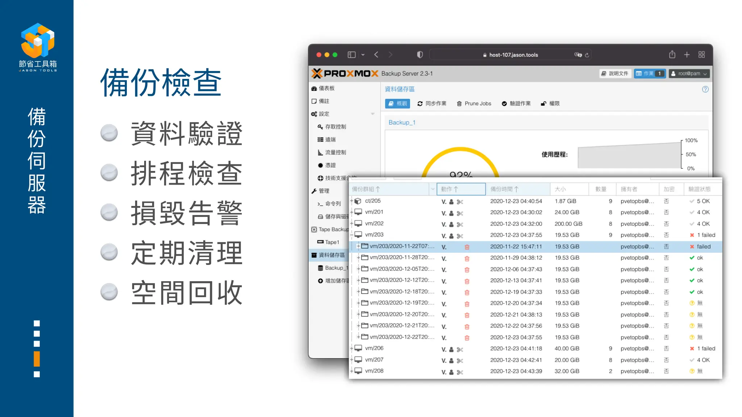
Task: Click the Safari share icon
Action: click(x=672, y=55)
